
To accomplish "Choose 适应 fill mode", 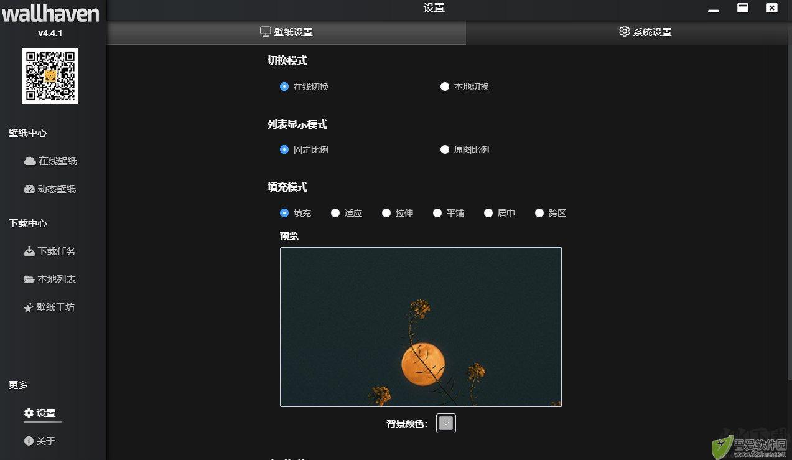I will [347, 214].
